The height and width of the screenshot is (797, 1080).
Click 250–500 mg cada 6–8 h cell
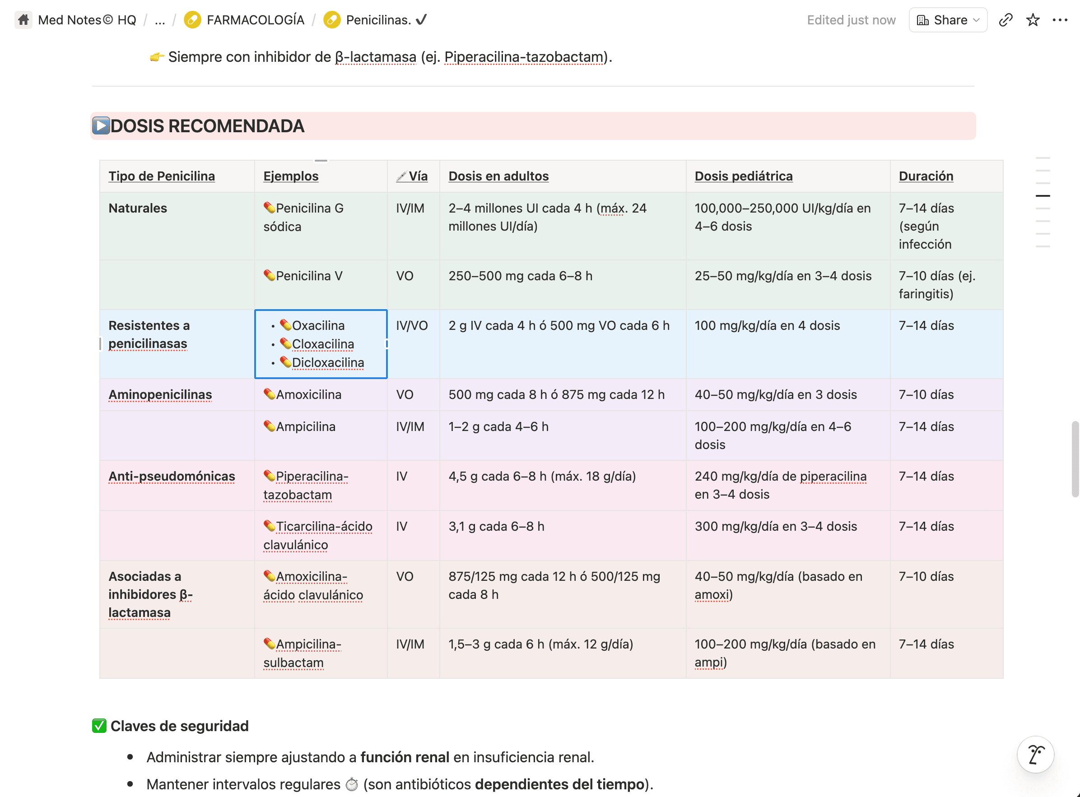click(563, 285)
